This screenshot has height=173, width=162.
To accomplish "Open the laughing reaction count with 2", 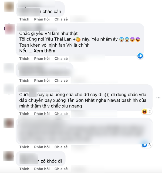I will [147, 112].
